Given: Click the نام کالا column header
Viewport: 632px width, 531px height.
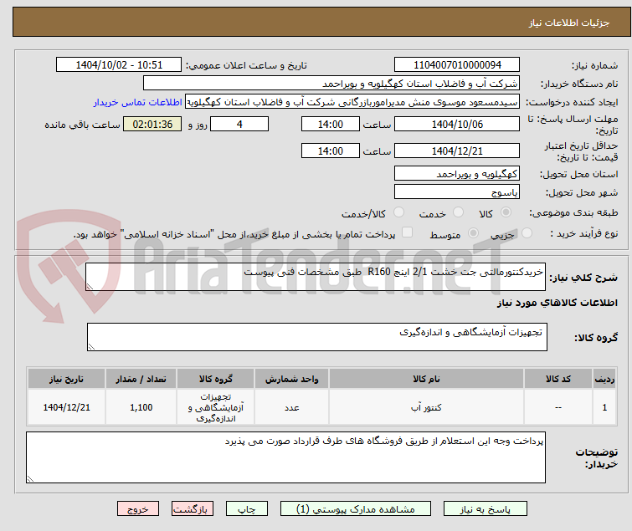Looking at the screenshot, I should 426,379.
